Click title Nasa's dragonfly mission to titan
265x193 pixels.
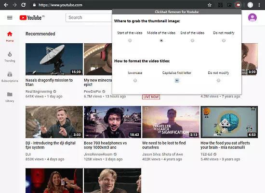(x=49, y=82)
